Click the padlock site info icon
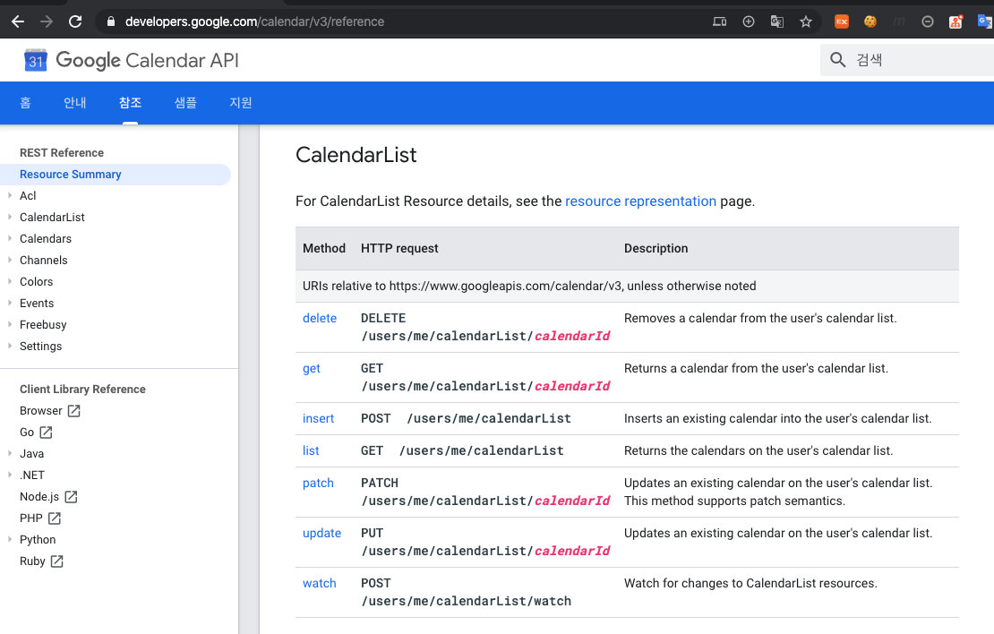The image size is (994, 634). 111,21
